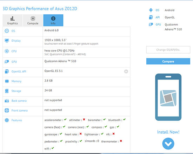193x154 pixels.
Task: Click the OpenGL API label
Action: pos(19,71)
